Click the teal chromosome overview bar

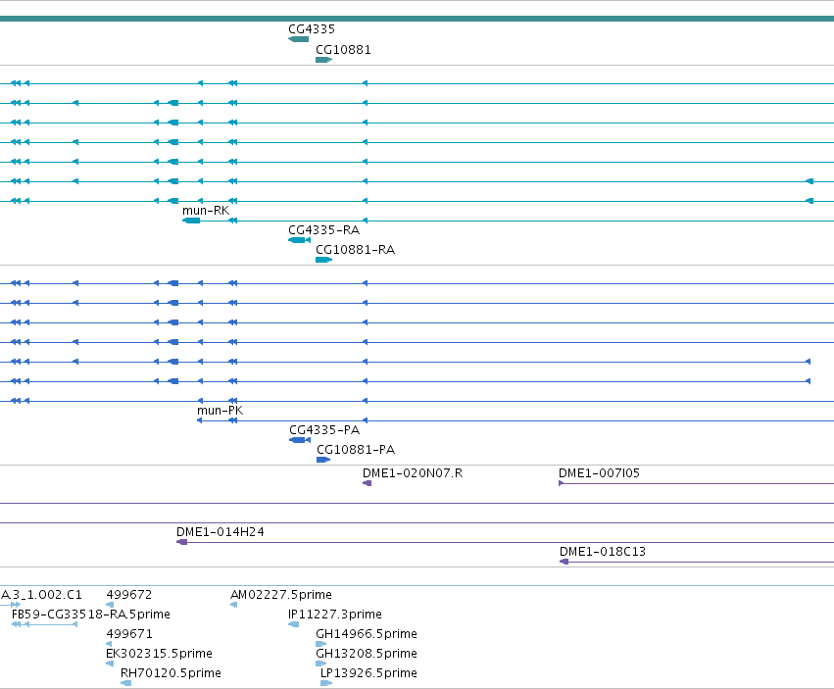point(417,19)
